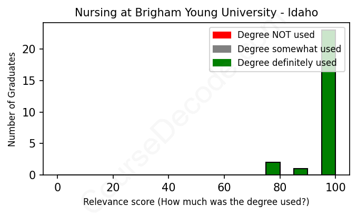Click the y-axis tick label 10
This screenshot has width=357, height=215.
tap(31, 112)
